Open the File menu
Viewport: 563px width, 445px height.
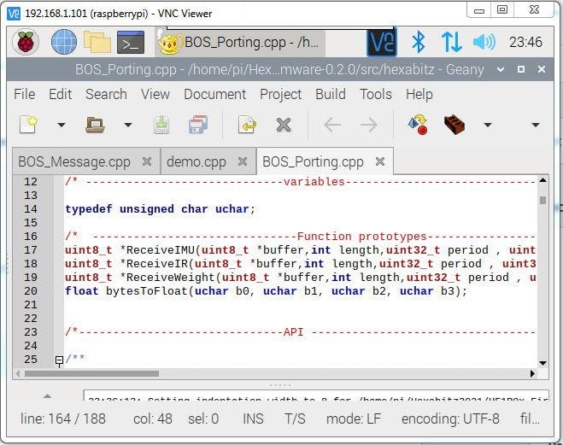(x=25, y=95)
